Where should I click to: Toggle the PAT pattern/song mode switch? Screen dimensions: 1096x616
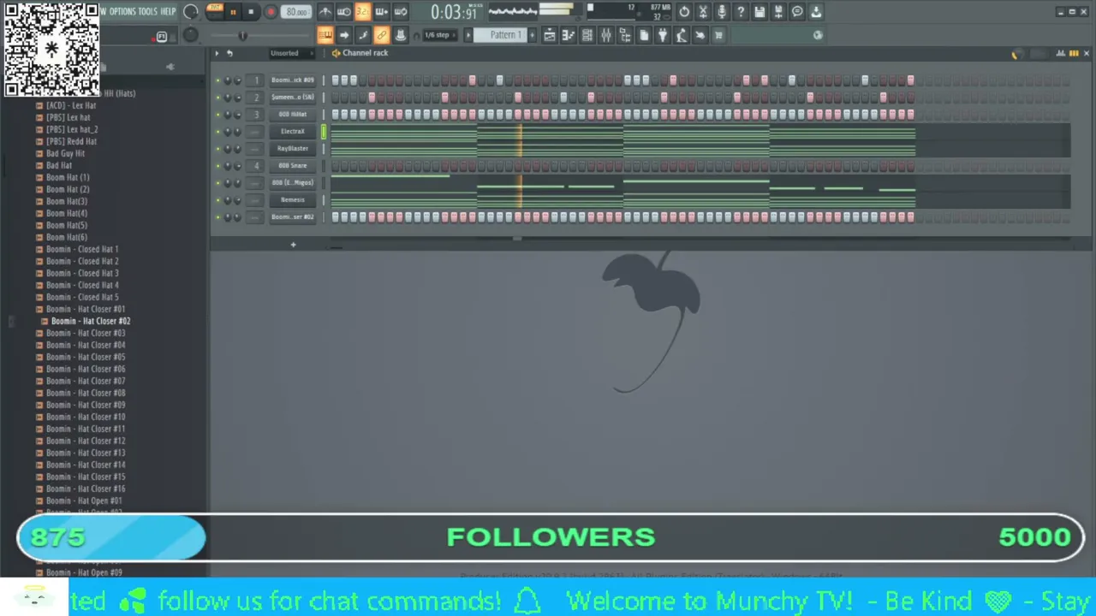point(214,12)
